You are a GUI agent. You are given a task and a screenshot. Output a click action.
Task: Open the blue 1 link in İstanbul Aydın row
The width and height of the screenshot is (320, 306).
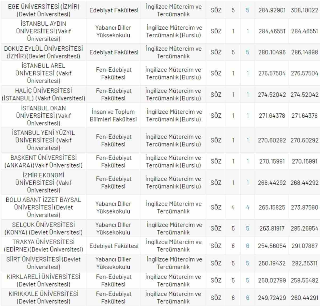(247, 31)
